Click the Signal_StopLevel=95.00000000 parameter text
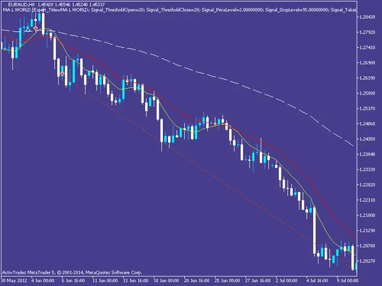This screenshot has height=286, width=382. pos(297,10)
